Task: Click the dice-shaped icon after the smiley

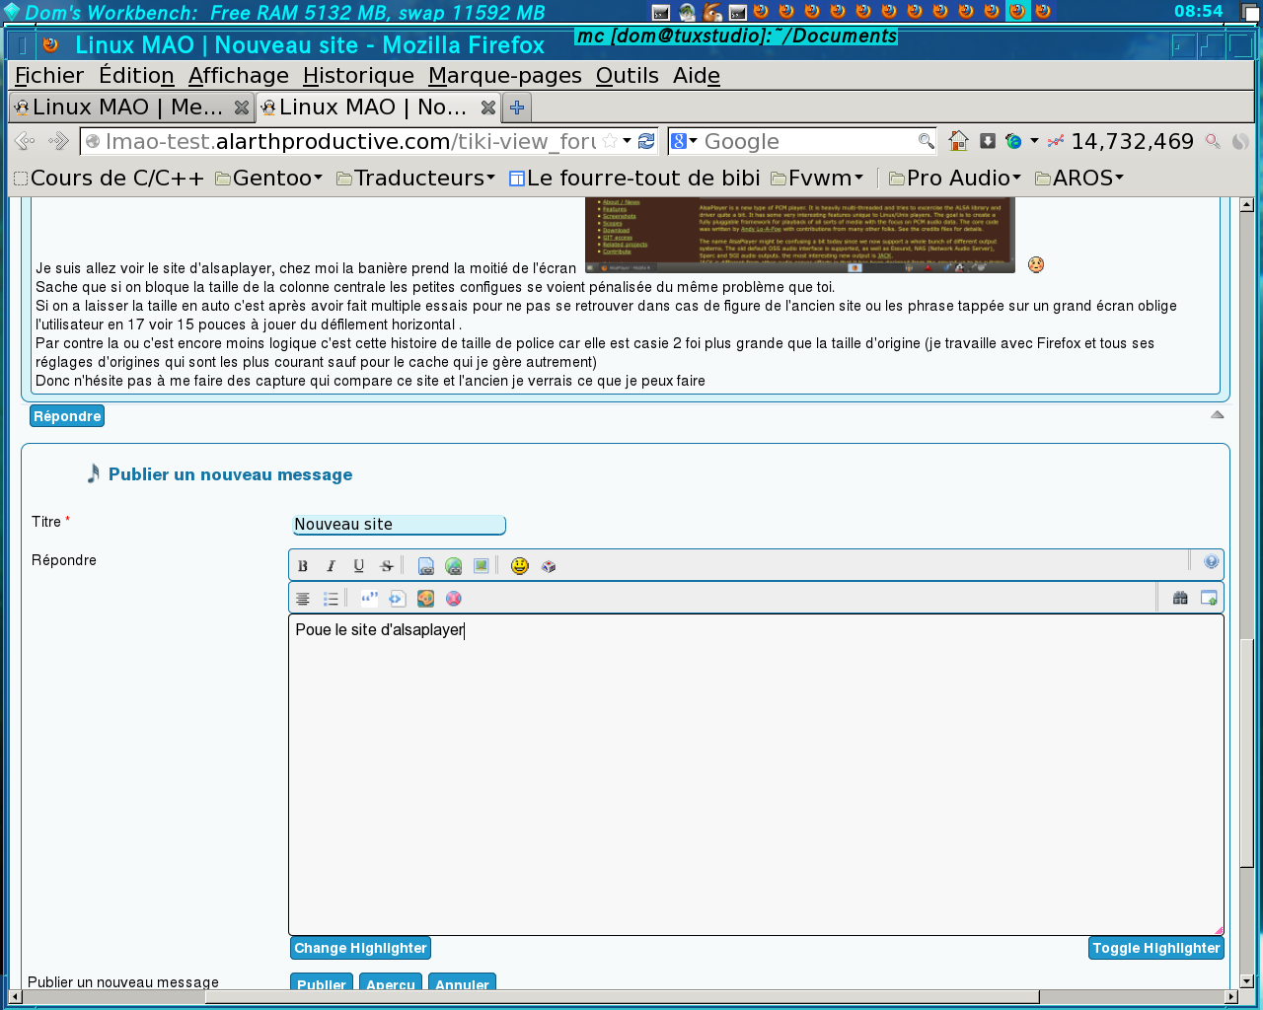Action: [549, 566]
